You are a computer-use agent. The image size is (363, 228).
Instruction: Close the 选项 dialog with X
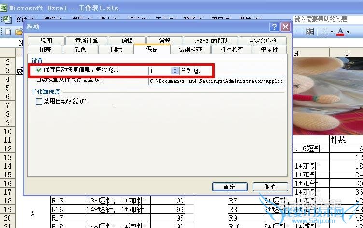tap(285, 27)
